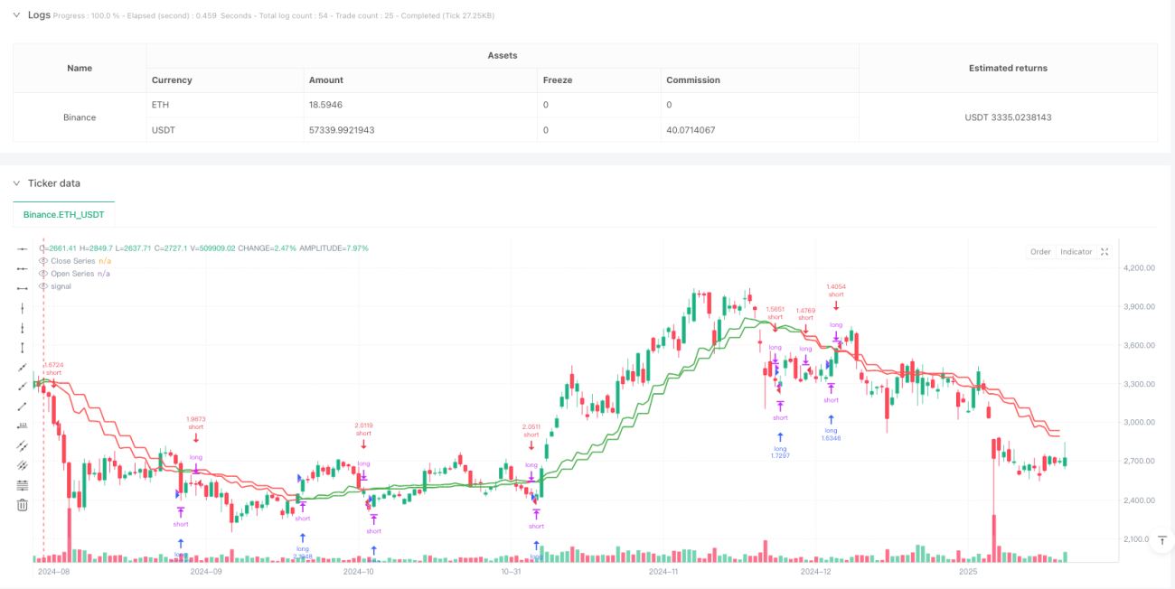Click the back-to-top arrow button

tap(1162, 539)
